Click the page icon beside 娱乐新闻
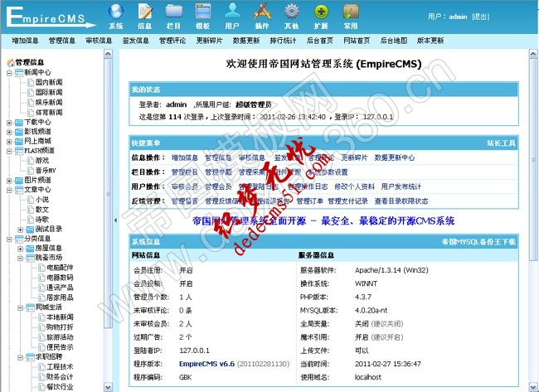Viewport: 539px width, 392px height. click(x=31, y=103)
